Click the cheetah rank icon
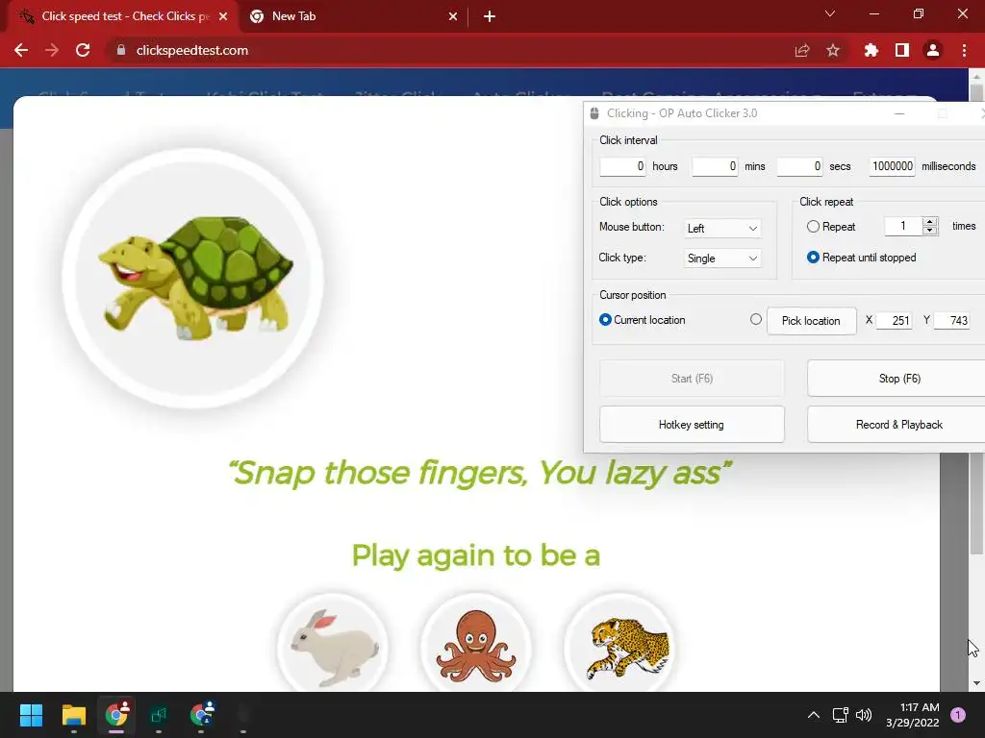The width and height of the screenshot is (985, 738). (x=620, y=646)
